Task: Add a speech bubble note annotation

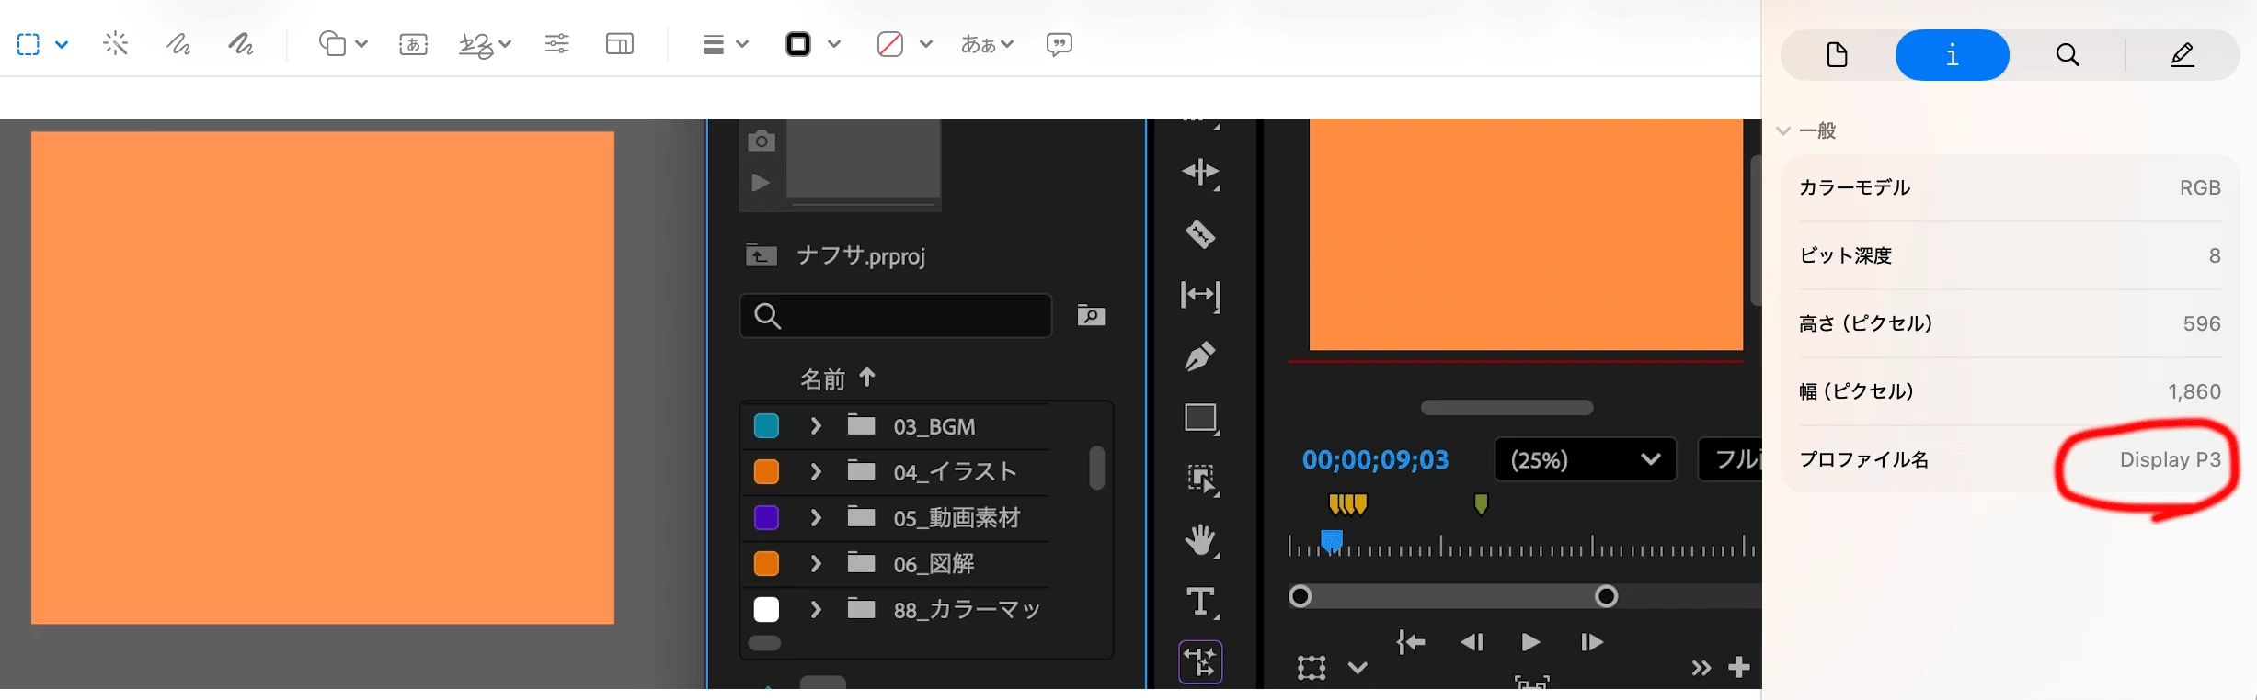Action: coord(1060,44)
